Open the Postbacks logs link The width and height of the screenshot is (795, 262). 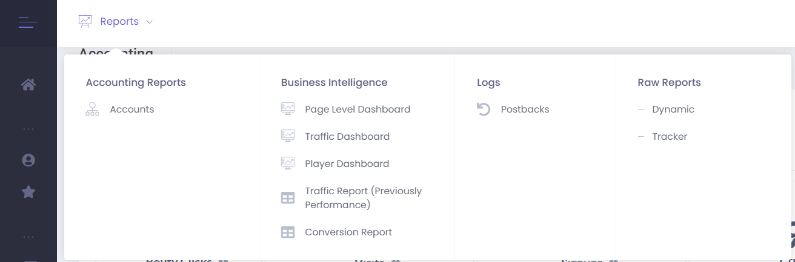(x=525, y=110)
